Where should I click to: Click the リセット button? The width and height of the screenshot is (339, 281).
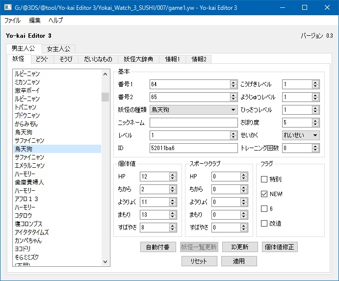199,261
